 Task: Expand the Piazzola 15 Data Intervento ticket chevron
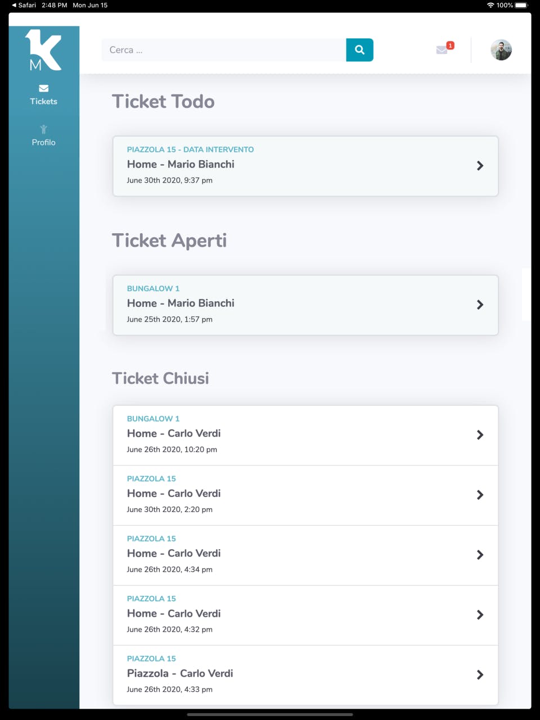pos(480,166)
